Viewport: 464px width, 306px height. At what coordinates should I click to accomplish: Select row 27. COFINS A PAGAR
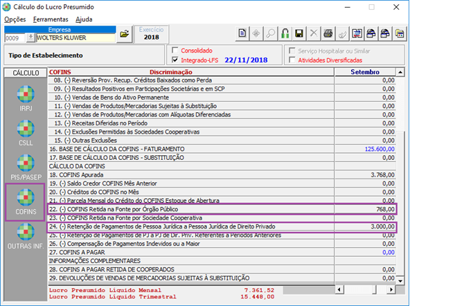point(191,253)
